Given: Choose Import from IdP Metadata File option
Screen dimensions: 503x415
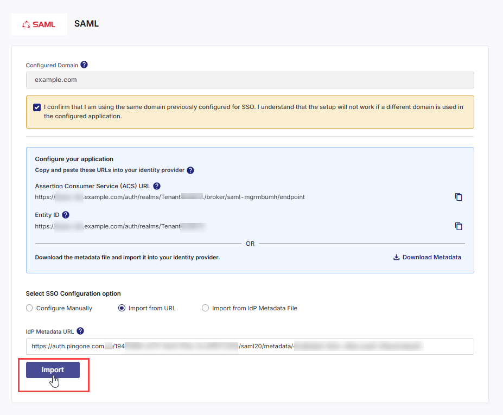Looking at the screenshot, I should [205, 308].
